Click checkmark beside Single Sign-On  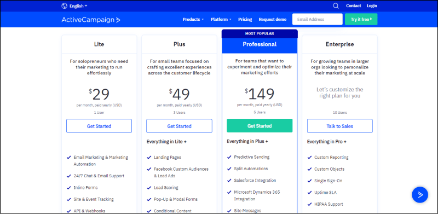click(309, 181)
